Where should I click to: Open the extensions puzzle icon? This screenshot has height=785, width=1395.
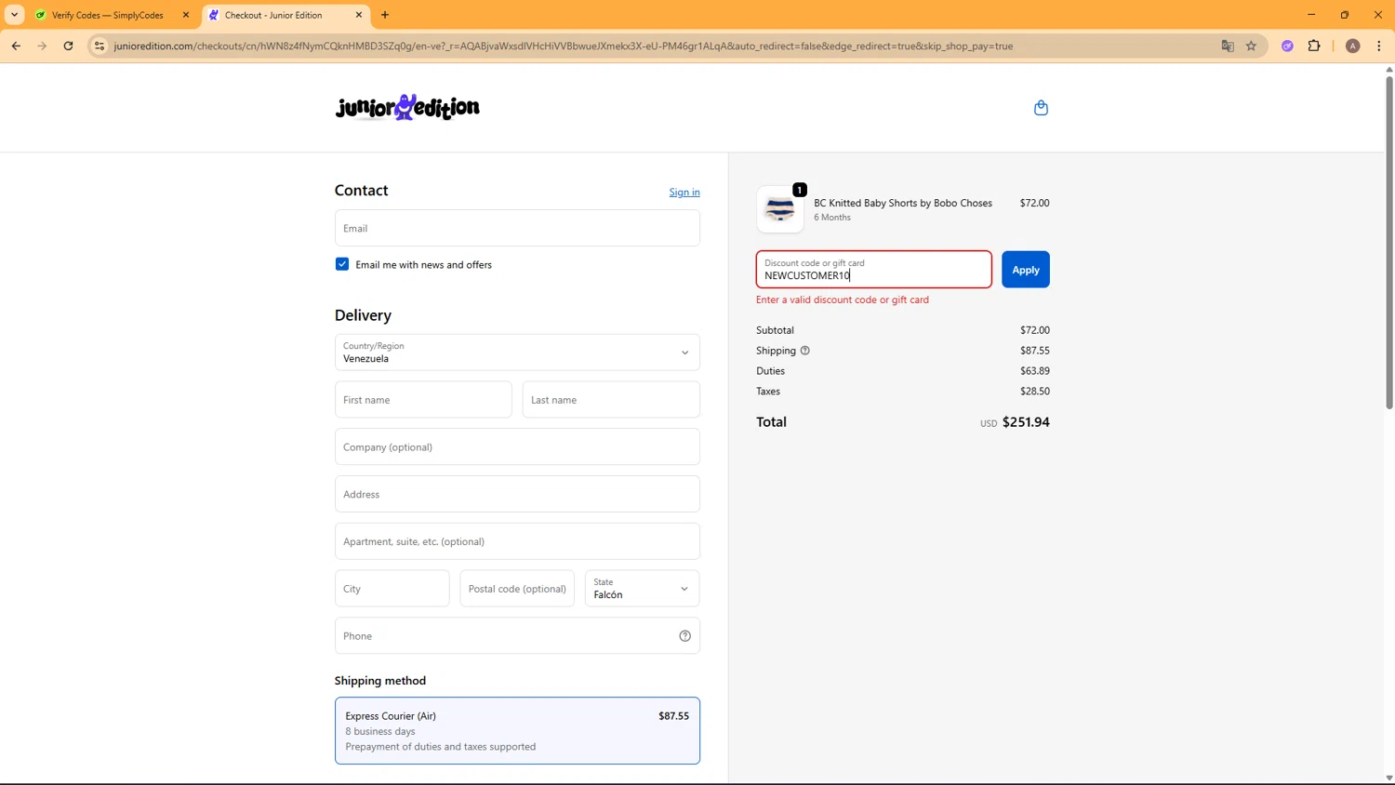(1314, 46)
